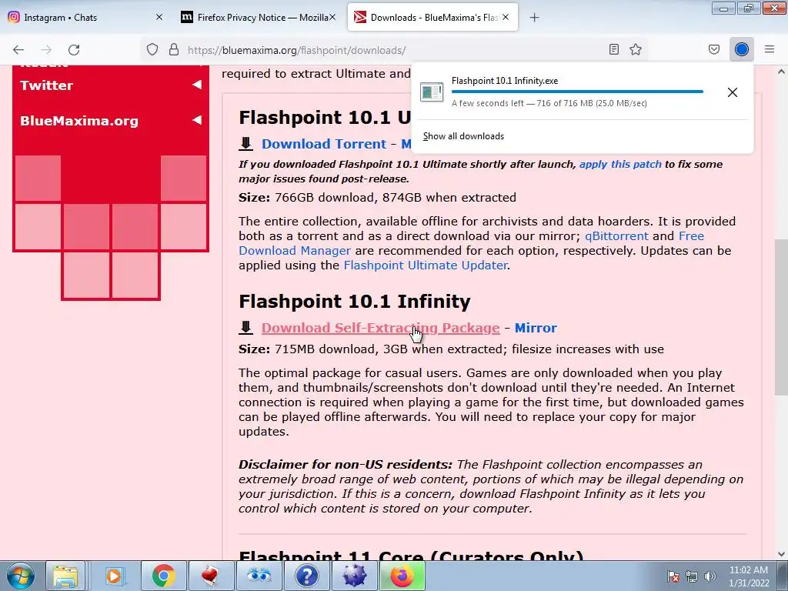The height and width of the screenshot is (591, 788).
Task: Save page to Pocket
Action: point(714,49)
